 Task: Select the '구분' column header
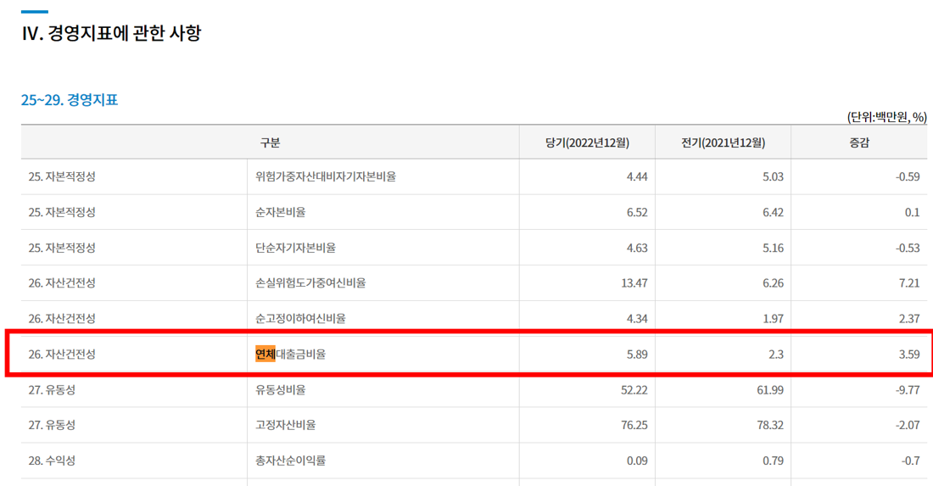pos(270,142)
